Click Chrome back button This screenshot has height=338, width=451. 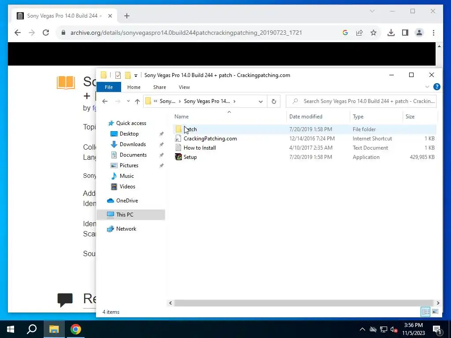(18, 33)
